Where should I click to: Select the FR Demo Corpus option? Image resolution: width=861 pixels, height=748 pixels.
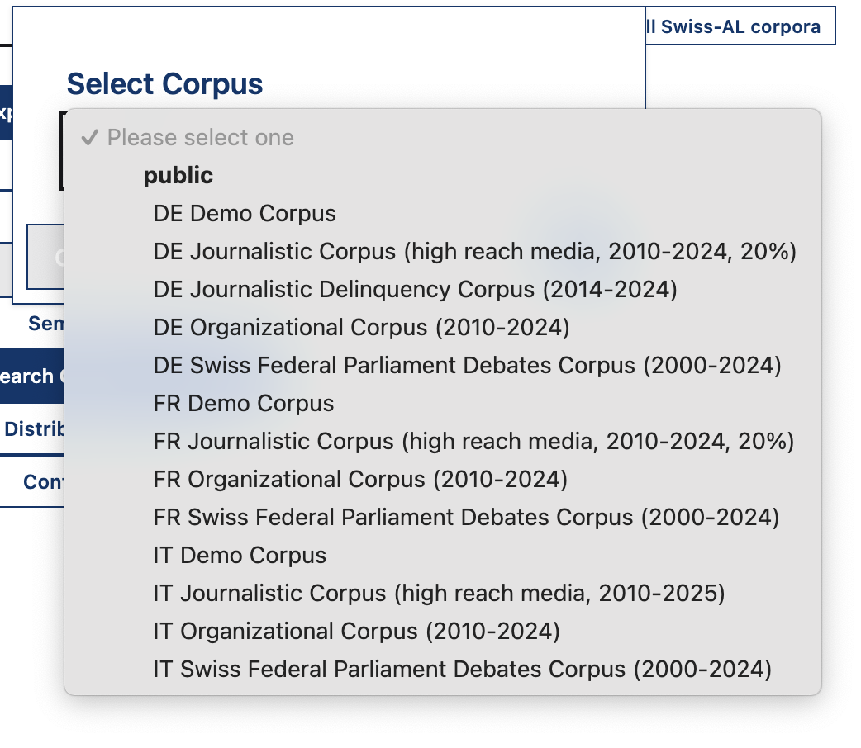tap(243, 404)
